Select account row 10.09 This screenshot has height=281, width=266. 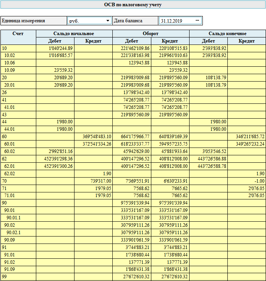(x=133, y=70)
